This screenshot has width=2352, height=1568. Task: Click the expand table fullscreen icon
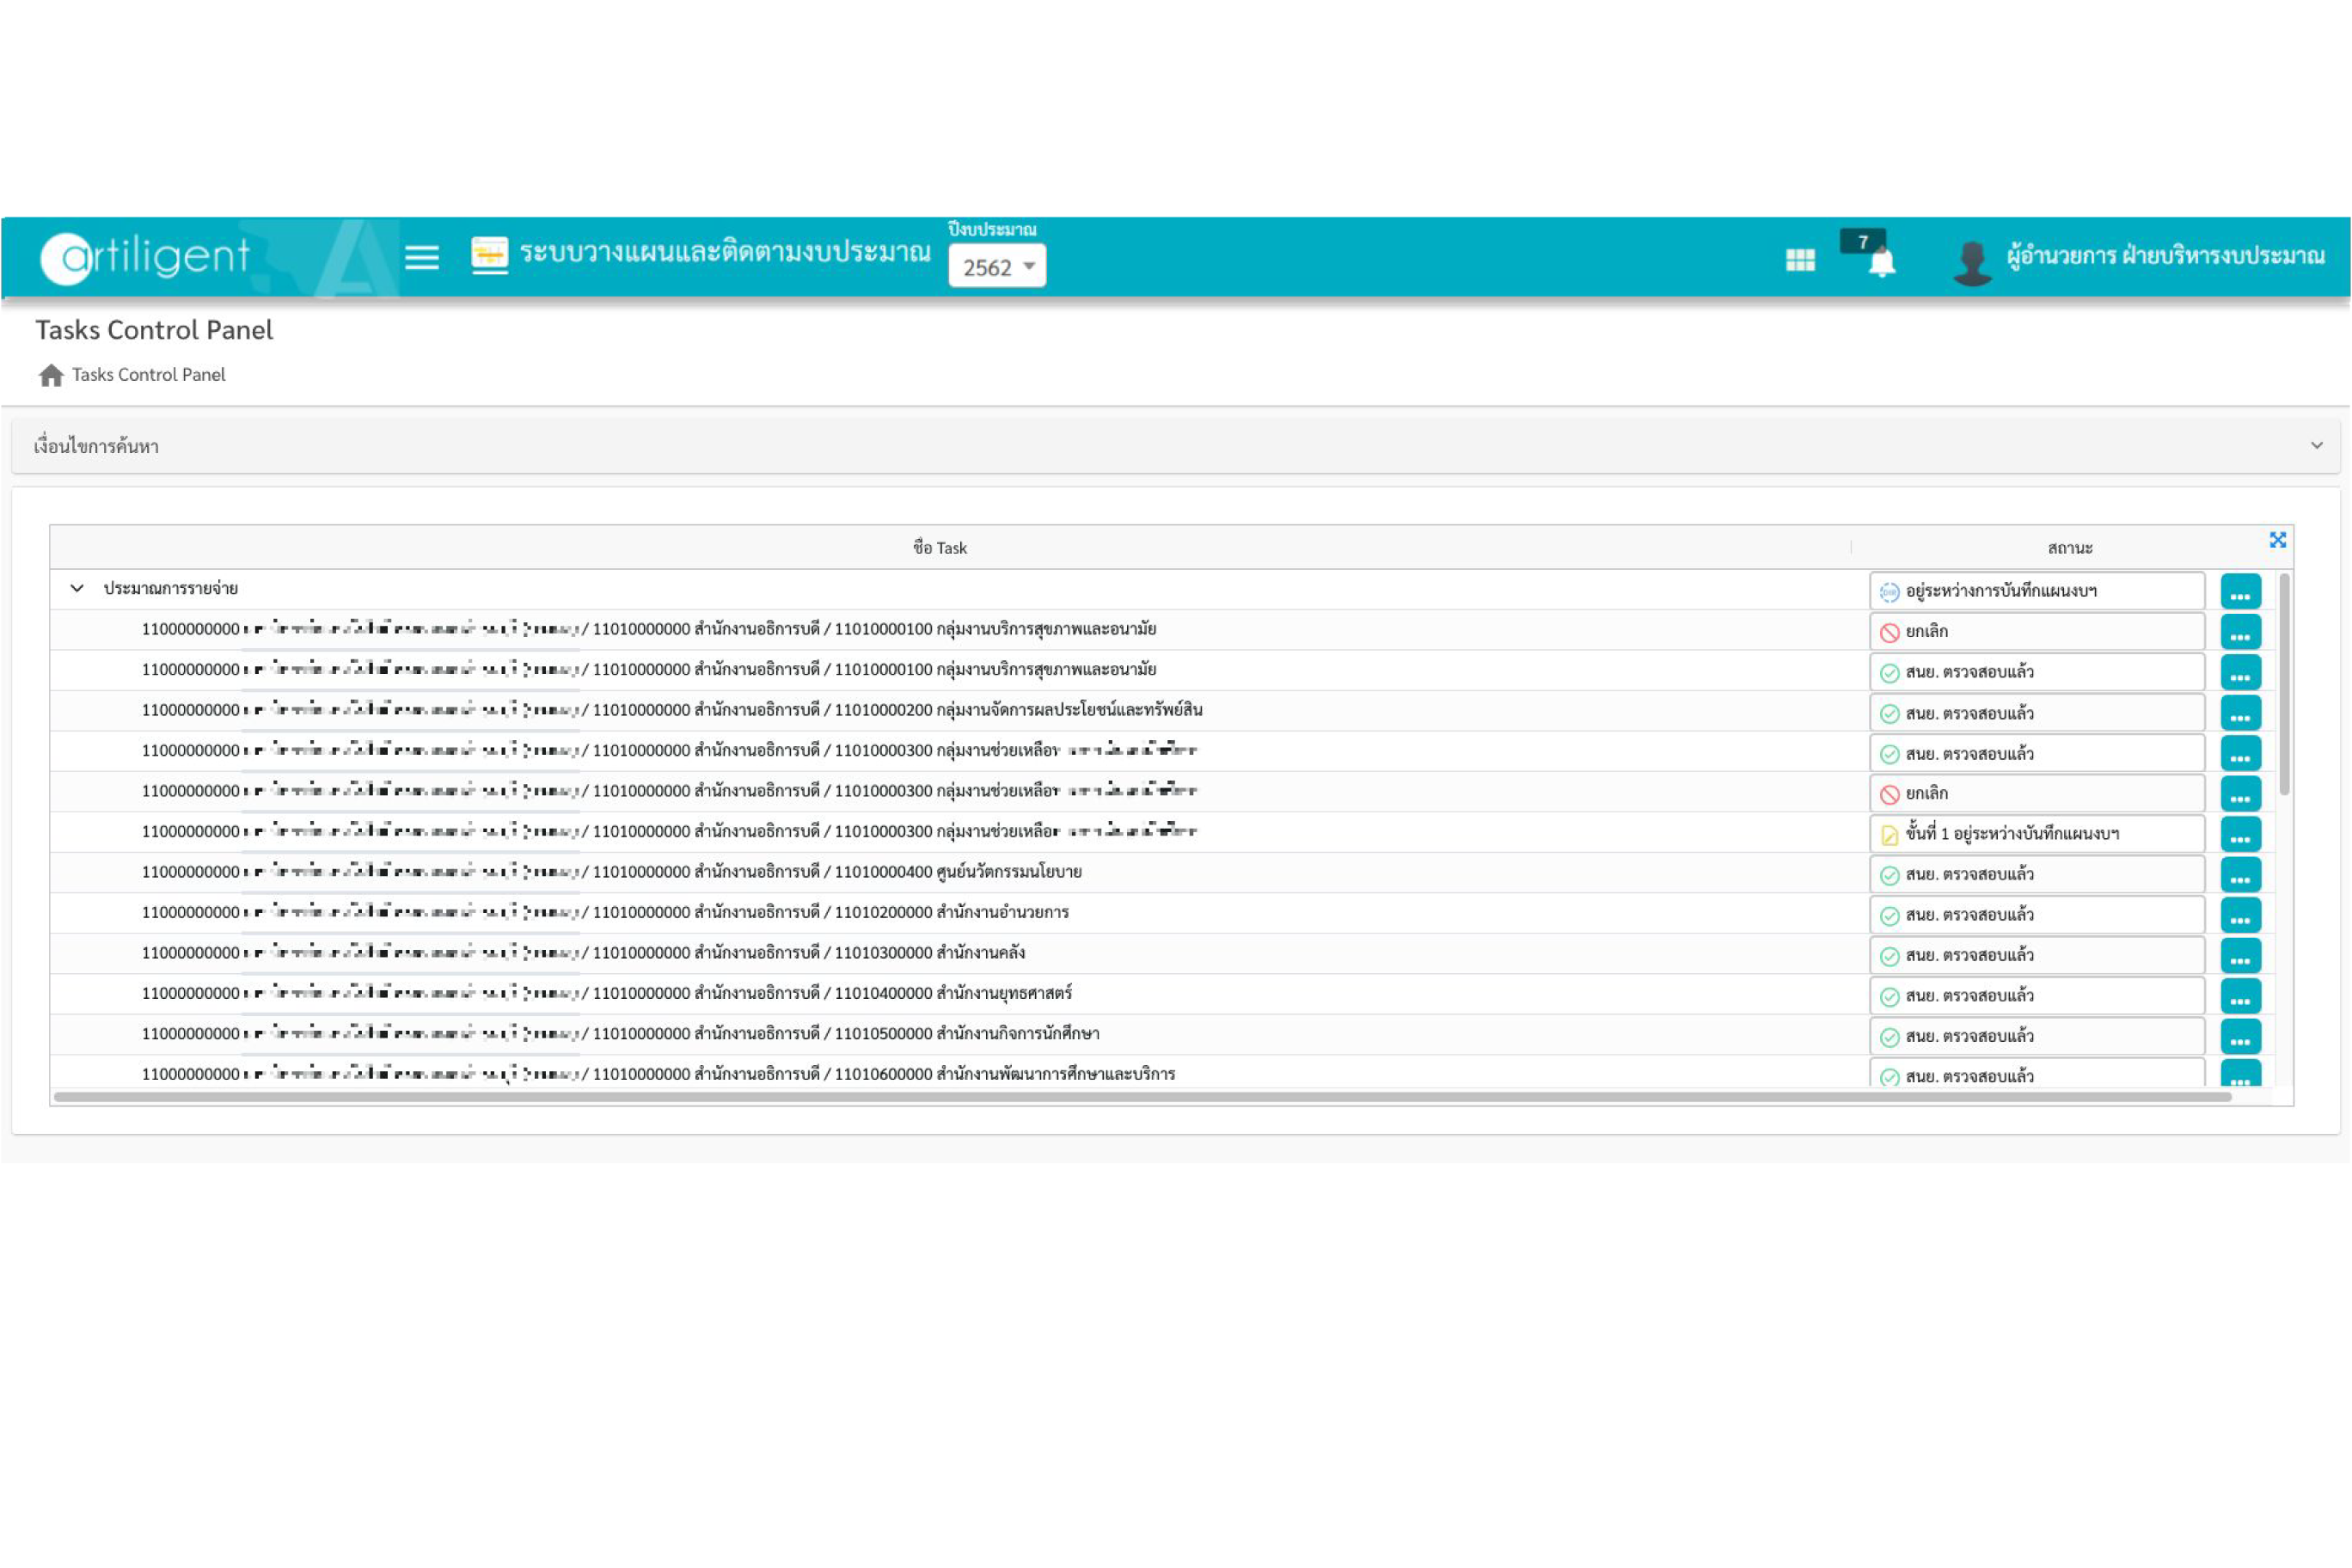[2277, 540]
